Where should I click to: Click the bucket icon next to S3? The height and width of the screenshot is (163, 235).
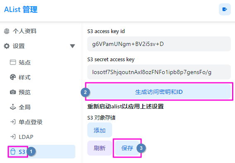[13, 151]
